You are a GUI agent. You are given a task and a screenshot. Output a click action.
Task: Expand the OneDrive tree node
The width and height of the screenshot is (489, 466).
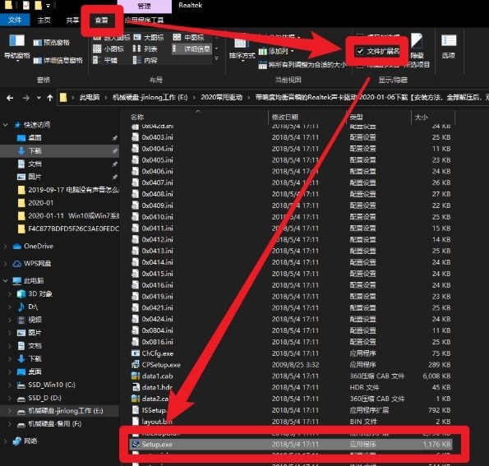[x=5, y=247]
